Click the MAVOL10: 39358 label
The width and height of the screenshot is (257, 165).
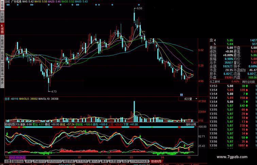48,99
